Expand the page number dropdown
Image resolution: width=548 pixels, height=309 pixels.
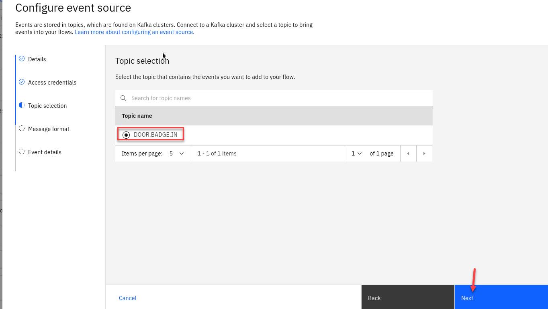(x=356, y=153)
